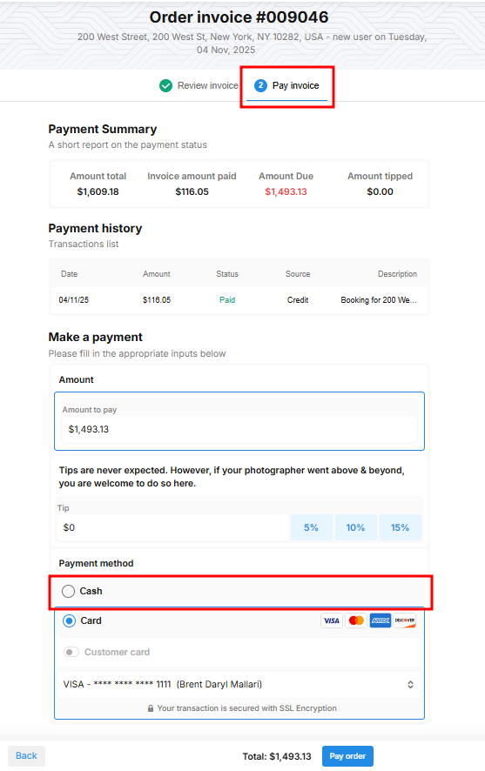
Task: Click the card selector up-down arrows
Action: (410, 685)
